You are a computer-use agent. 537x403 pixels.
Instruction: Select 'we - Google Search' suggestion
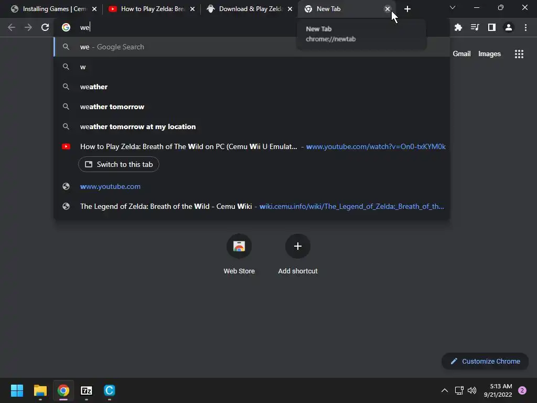(252, 47)
